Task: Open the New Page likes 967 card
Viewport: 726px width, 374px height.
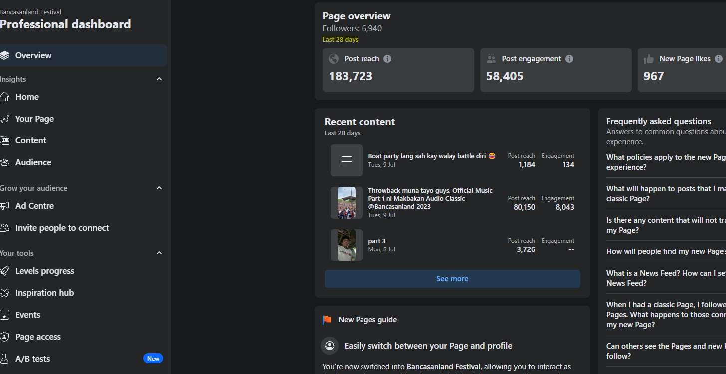Action: 682,70
